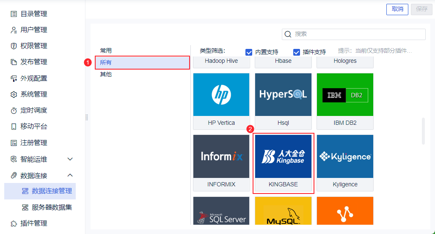
Task: Open 插件管理 in the sidebar
Action: click(x=34, y=223)
